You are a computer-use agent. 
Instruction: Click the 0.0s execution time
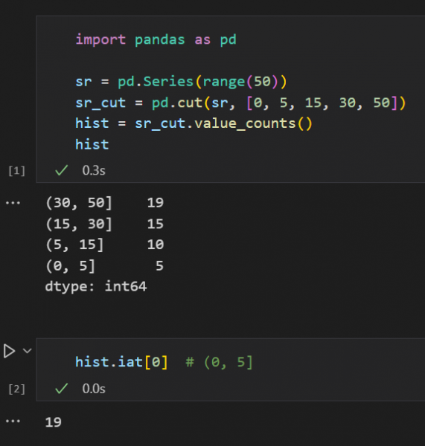(x=94, y=389)
